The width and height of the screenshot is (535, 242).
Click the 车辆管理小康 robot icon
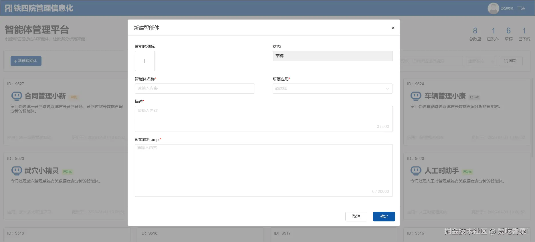416,96
